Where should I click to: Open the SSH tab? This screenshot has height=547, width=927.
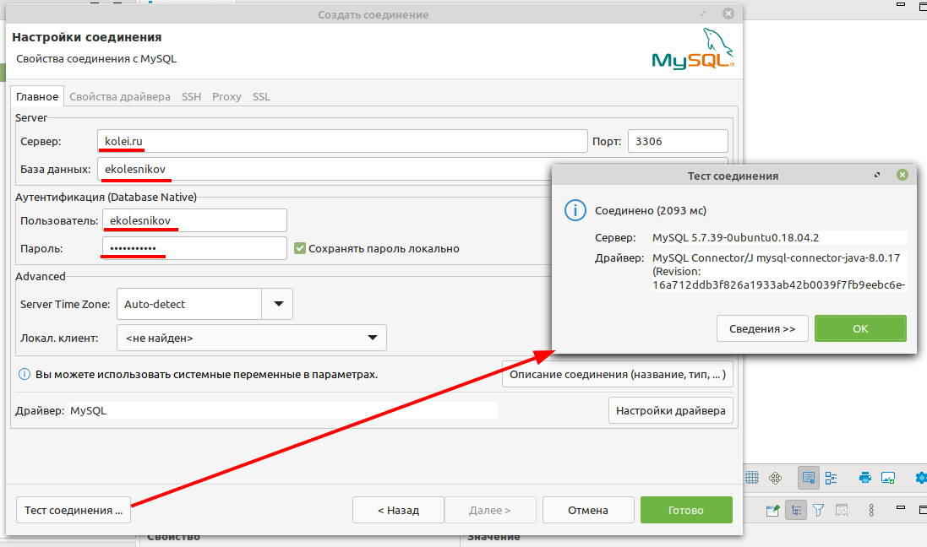(191, 97)
